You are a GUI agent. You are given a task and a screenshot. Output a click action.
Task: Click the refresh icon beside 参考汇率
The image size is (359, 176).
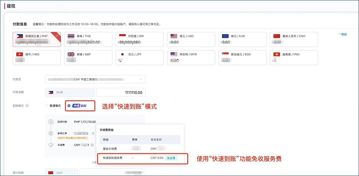93,133
